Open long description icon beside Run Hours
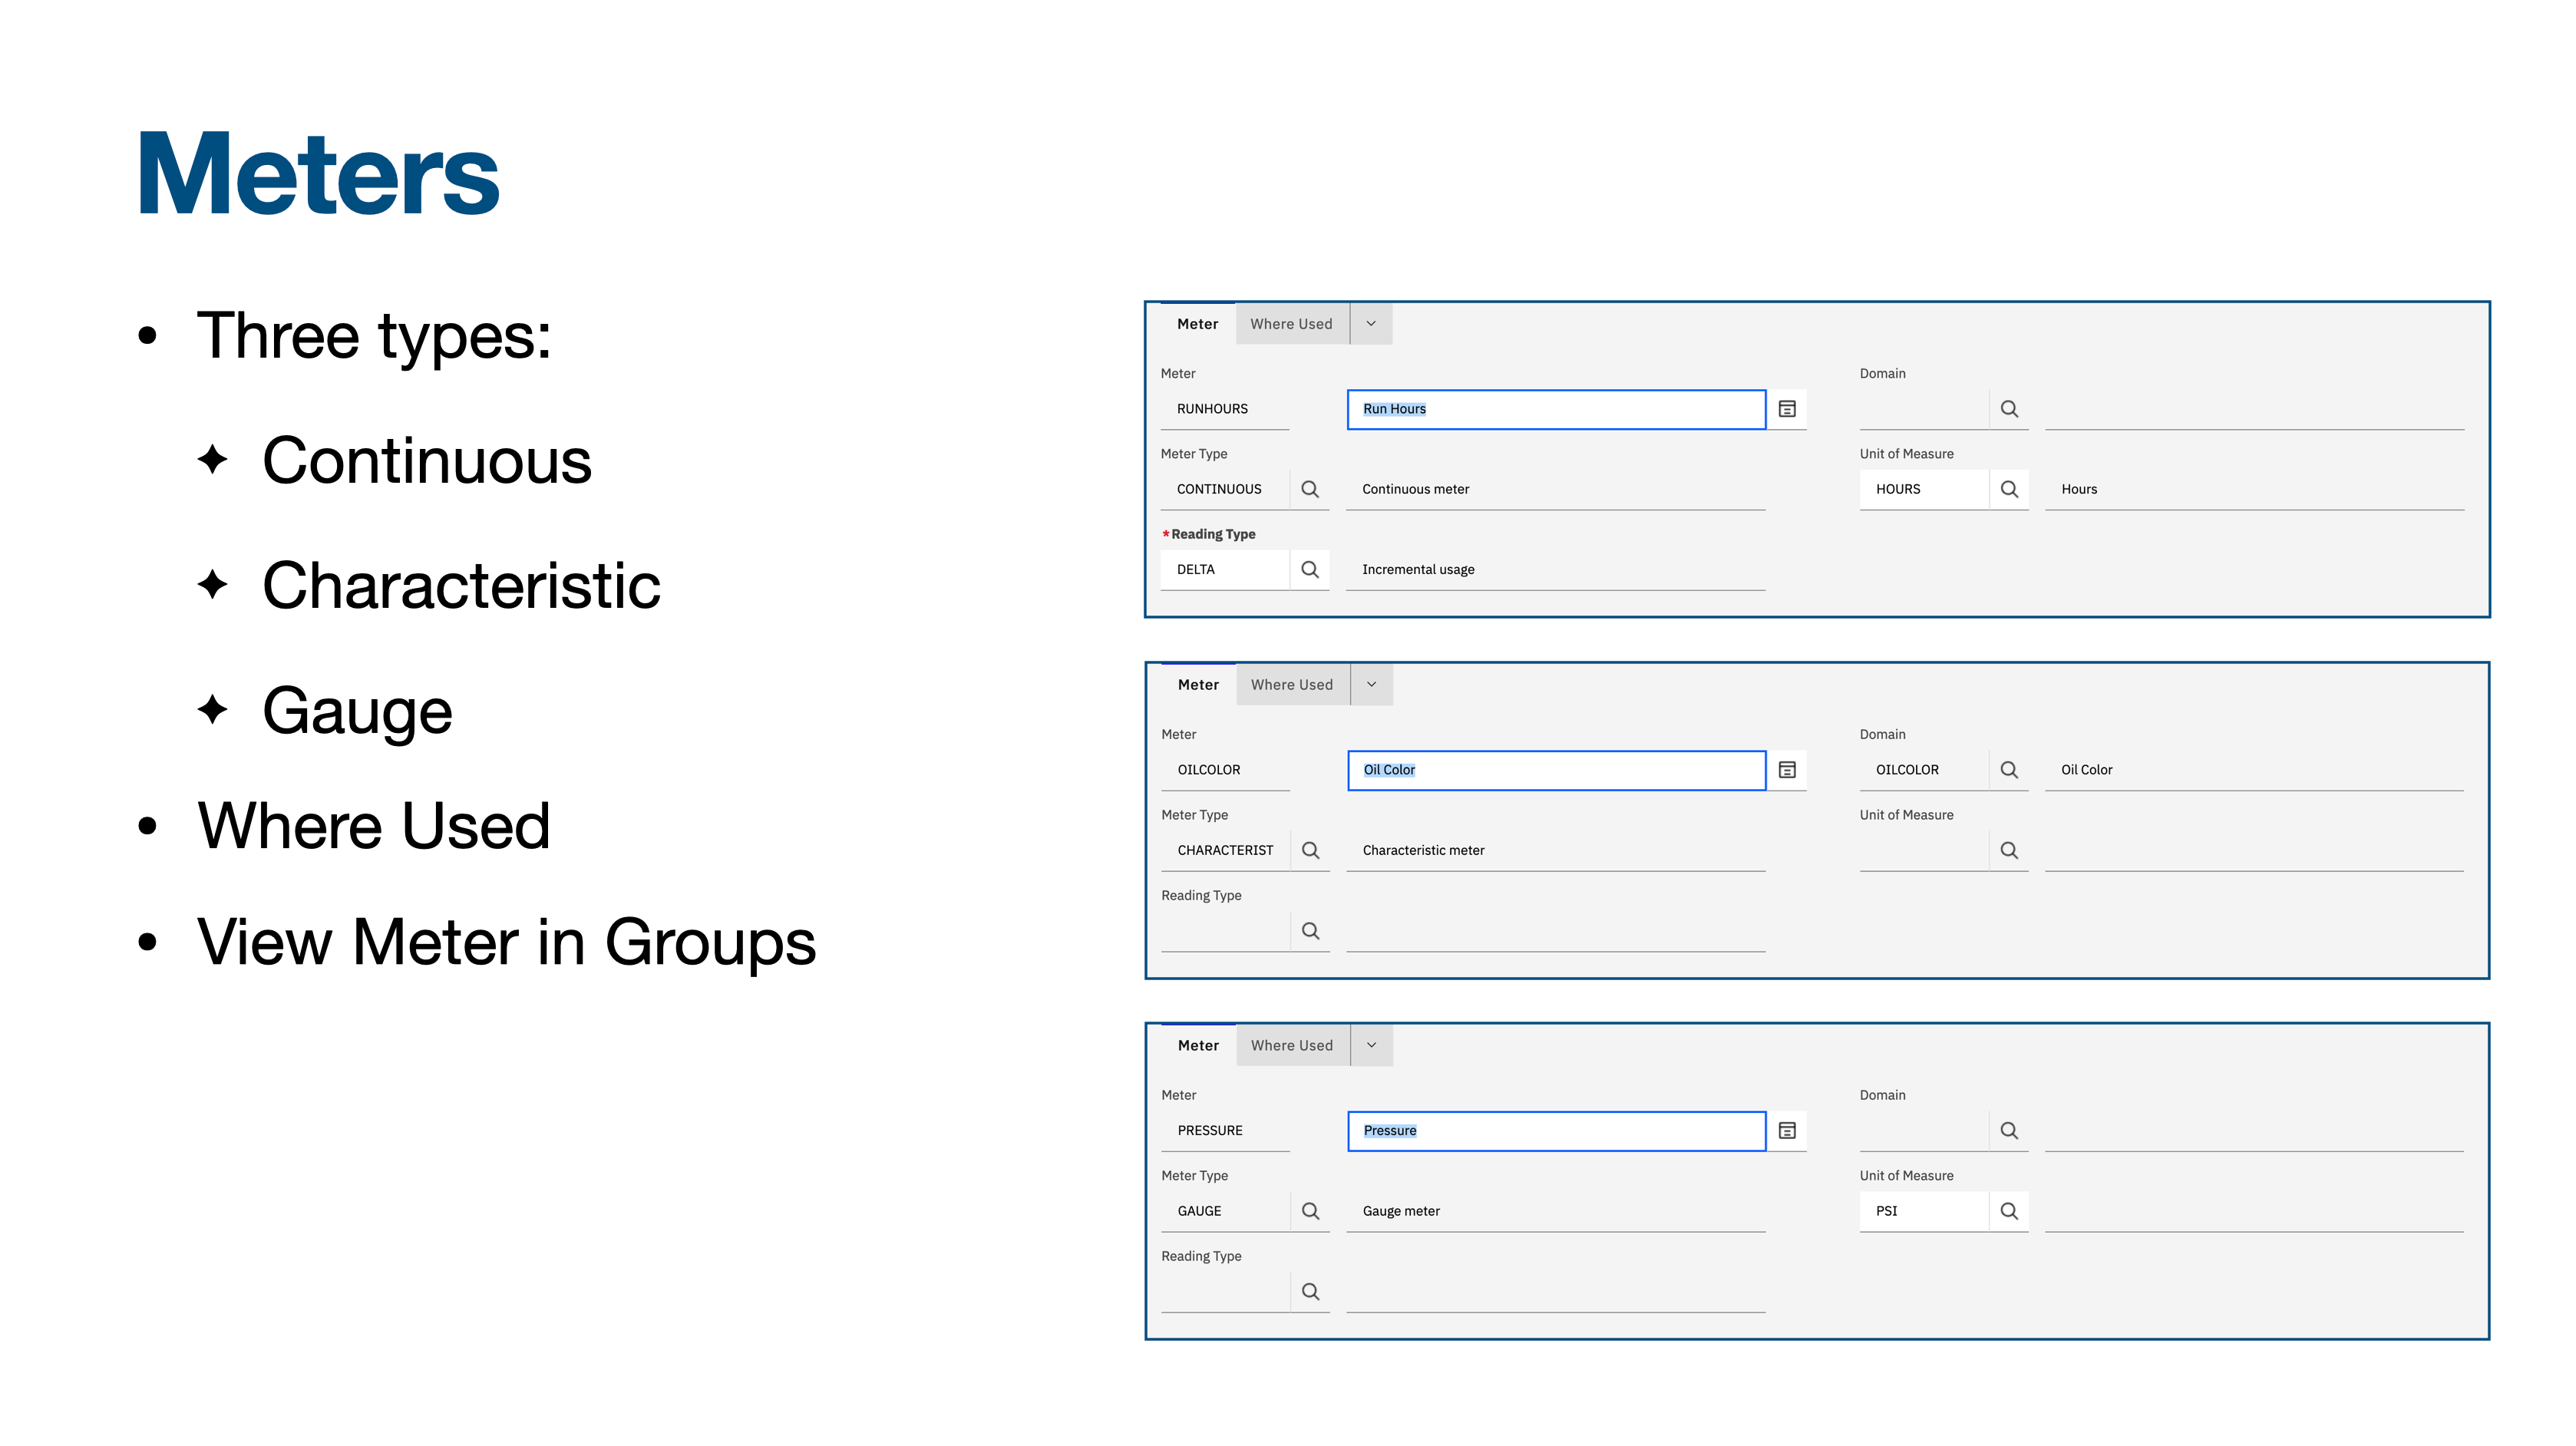 tap(1786, 409)
